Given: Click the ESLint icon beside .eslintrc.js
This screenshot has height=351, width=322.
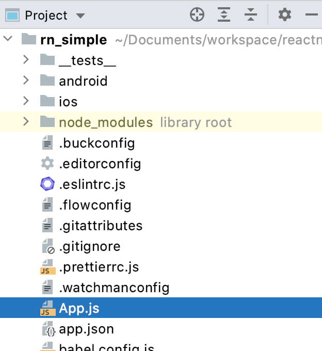Looking at the screenshot, I should click(x=47, y=184).
